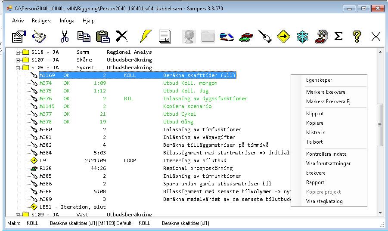Image resolution: width=388 pixels, height=231 pixels.
Task: Click the sigma sum icon
Action: (x=338, y=36)
